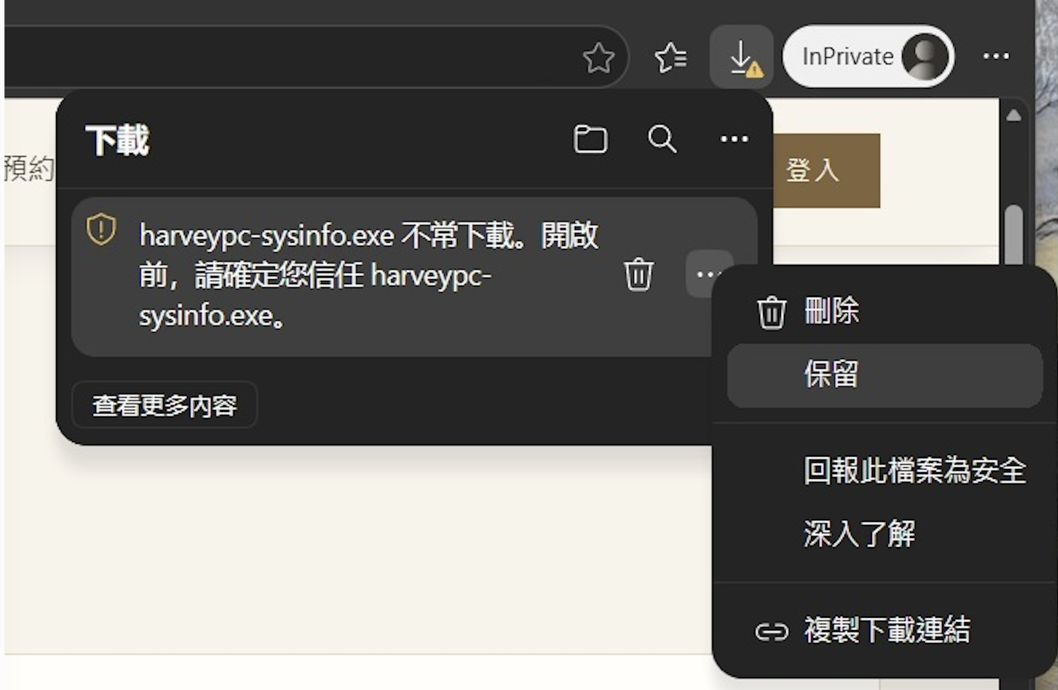Click the vertical scrollbar thumb
Image resolution: width=1058 pixels, height=690 pixels.
(x=1014, y=235)
